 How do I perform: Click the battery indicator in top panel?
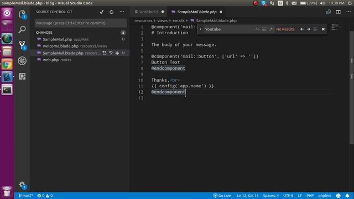coord(308,3)
